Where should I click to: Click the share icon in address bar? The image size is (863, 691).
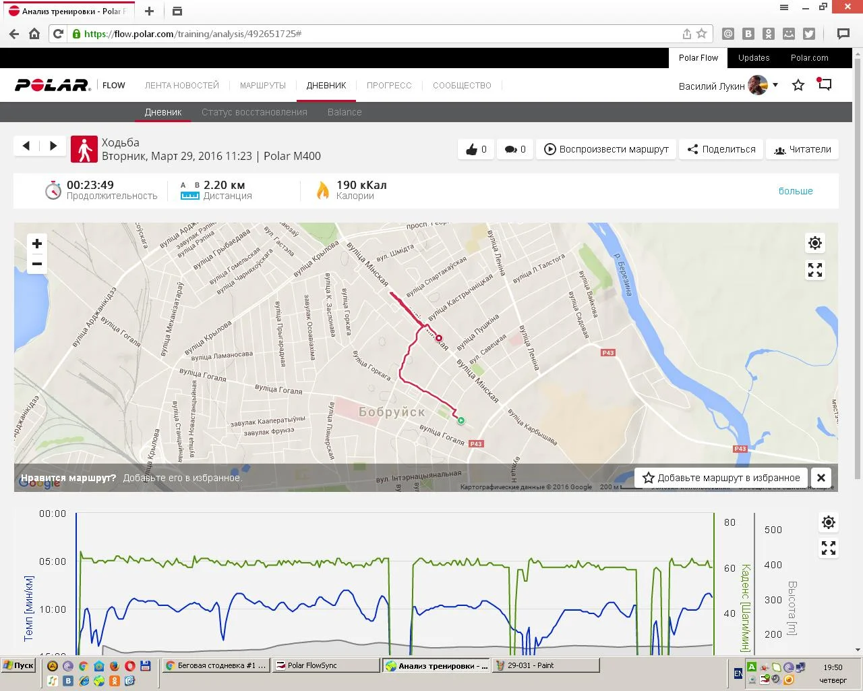pyautogui.click(x=686, y=34)
